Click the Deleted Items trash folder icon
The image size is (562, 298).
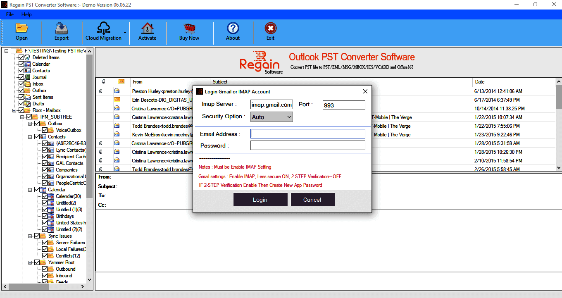pyautogui.click(x=28, y=57)
